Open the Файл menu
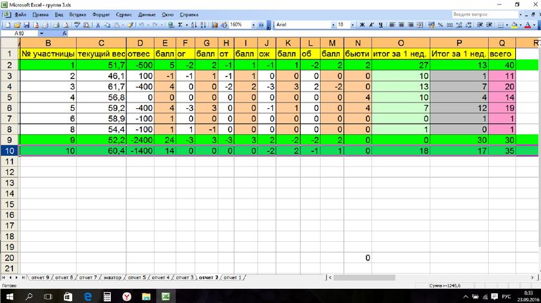Screen dimensions: 541x303 point(21,15)
